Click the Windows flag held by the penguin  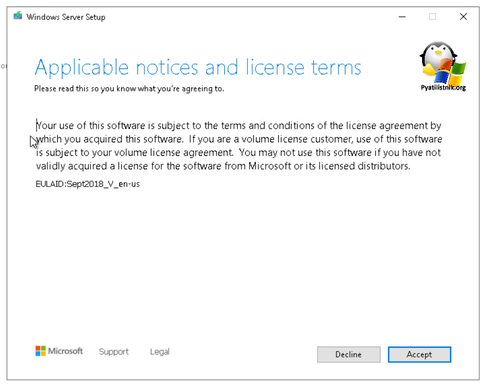[x=453, y=71]
